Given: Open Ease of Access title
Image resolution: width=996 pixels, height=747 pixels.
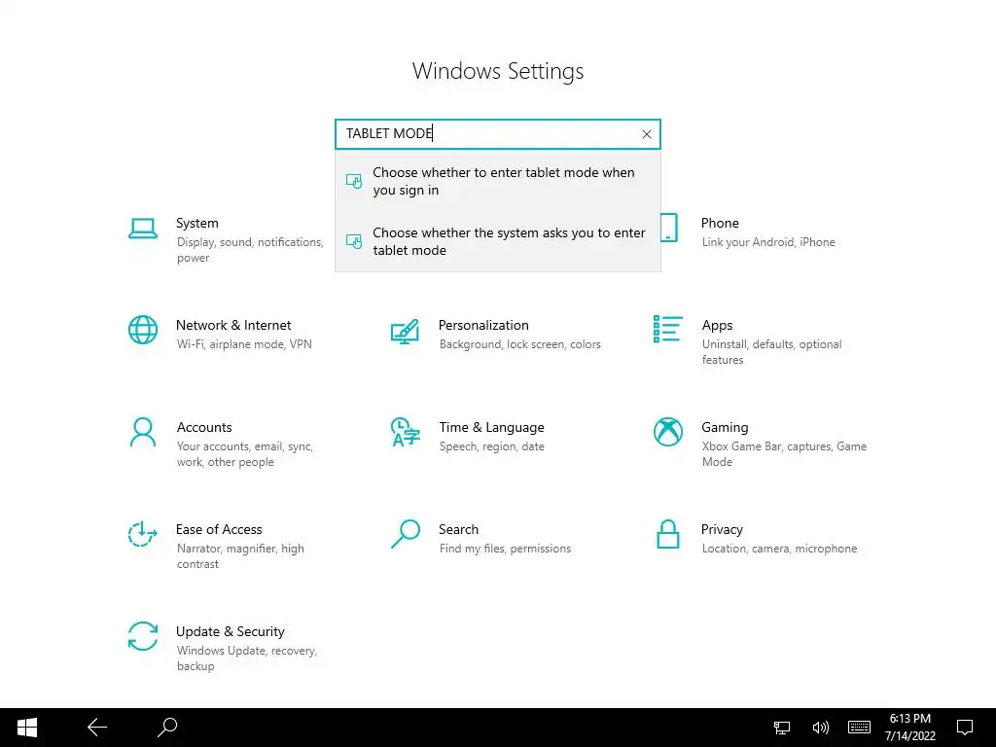Looking at the screenshot, I should (219, 530).
